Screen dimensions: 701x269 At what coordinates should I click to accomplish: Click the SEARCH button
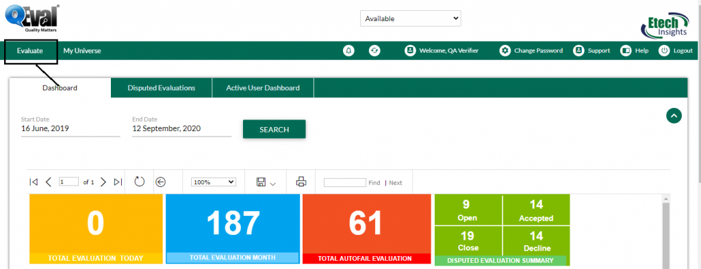click(274, 129)
